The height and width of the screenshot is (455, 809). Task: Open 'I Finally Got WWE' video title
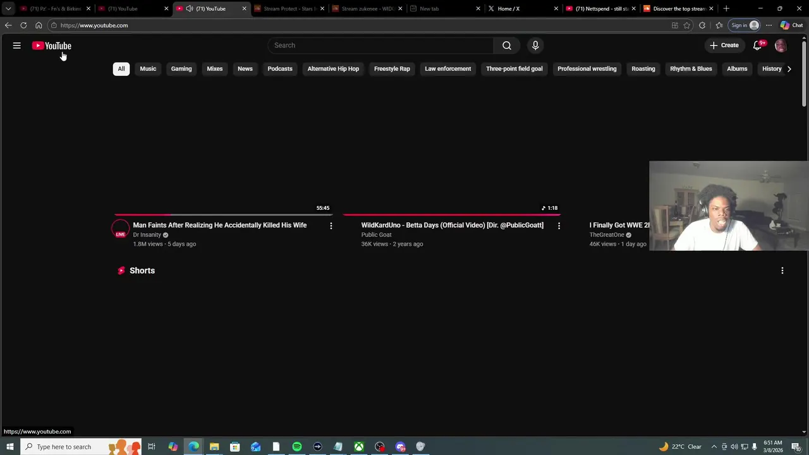[x=619, y=225]
